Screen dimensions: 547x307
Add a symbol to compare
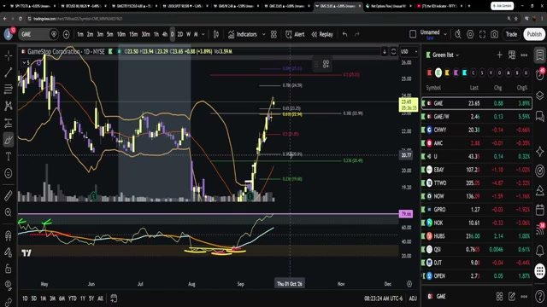[x=67, y=34]
